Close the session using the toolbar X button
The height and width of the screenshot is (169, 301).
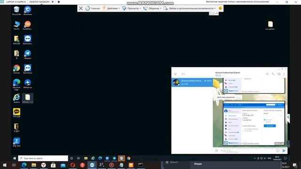click(81, 8)
